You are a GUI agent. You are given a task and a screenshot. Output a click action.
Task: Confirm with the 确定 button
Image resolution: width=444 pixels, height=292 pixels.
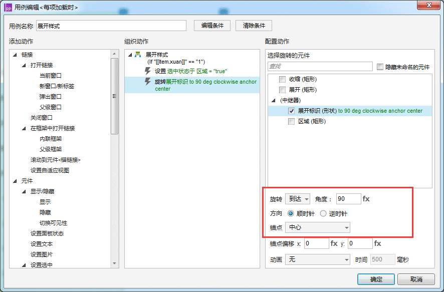(376, 279)
